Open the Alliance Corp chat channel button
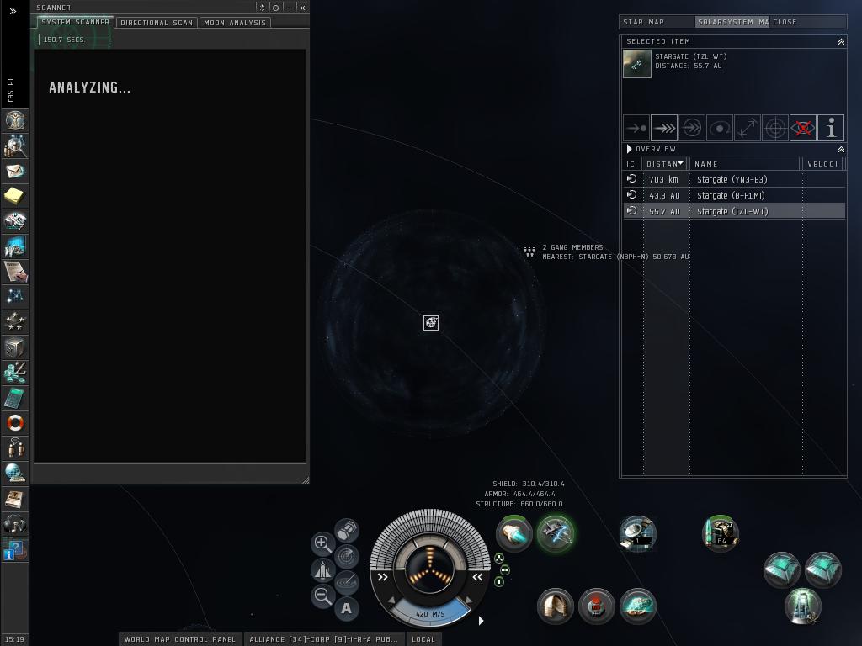The height and width of the screenshot is (646, 862). tap(323, 639)
